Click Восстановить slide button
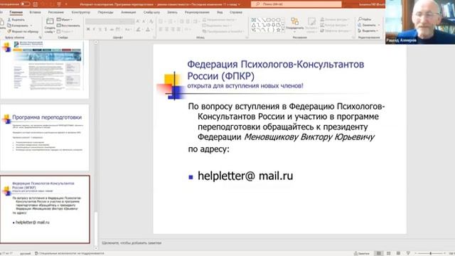The height and width of the screenshot is (256, 455). click(68, 26)
